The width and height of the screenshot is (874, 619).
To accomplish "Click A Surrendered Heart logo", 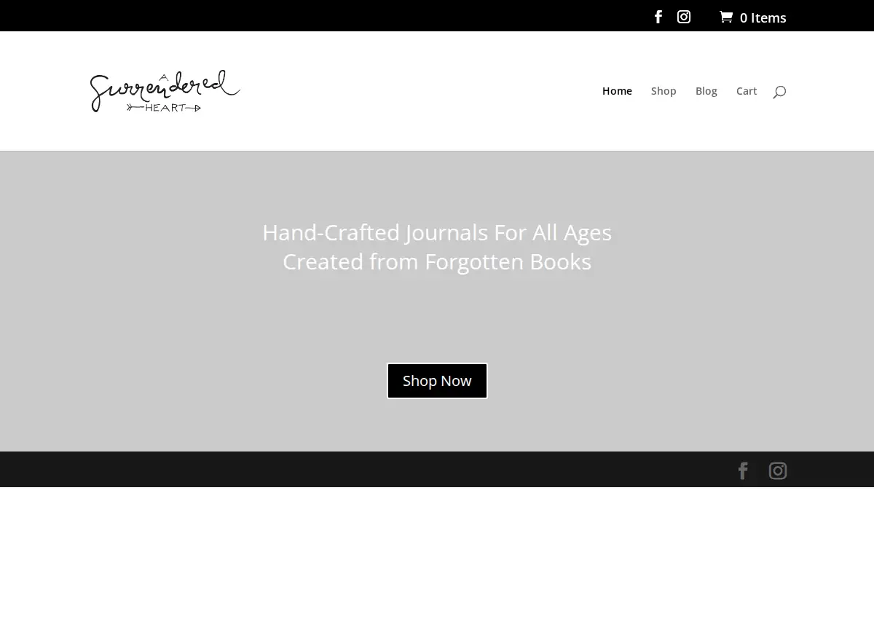I will pos(165,91).
